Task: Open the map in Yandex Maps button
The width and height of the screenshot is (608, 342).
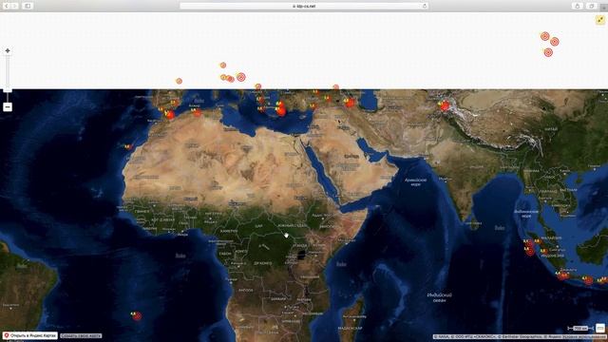Action: click(30, 335)
